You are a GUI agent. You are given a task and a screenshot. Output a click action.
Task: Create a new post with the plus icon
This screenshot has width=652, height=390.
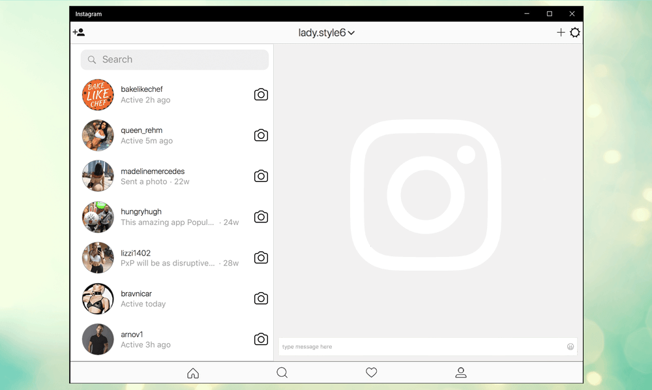pos(561,32)
